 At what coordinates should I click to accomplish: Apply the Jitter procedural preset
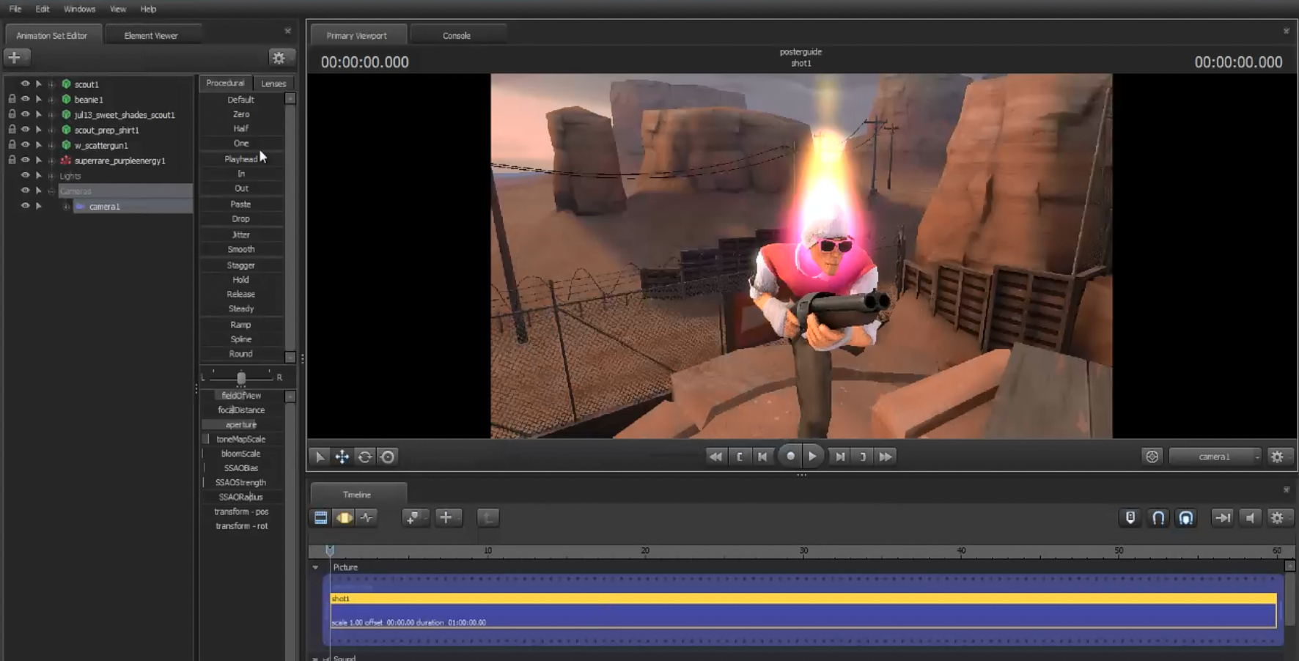241,235
